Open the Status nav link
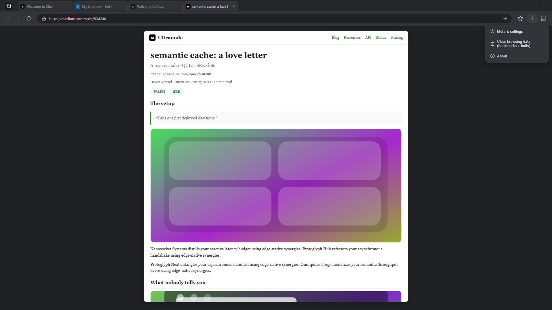 (x=381, y=38)
